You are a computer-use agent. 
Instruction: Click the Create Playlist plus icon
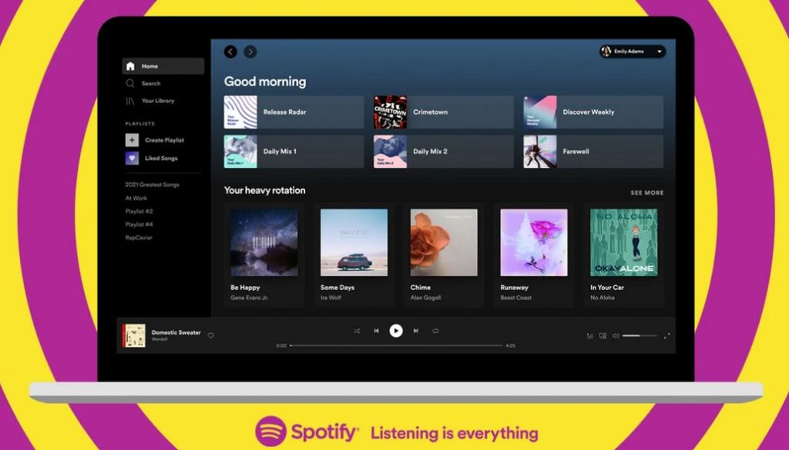132,140
